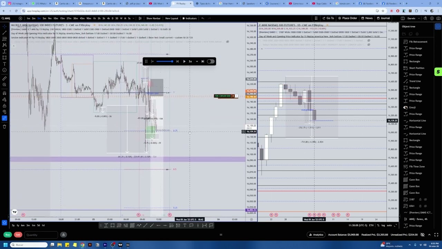Select the trend line drawing tool
Image resolution: width=442 pixels, height=249 pixels.
(4, 33)
